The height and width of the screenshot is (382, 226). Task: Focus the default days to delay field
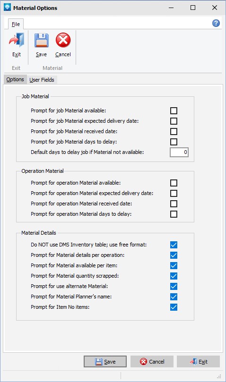tap(179, 152)
